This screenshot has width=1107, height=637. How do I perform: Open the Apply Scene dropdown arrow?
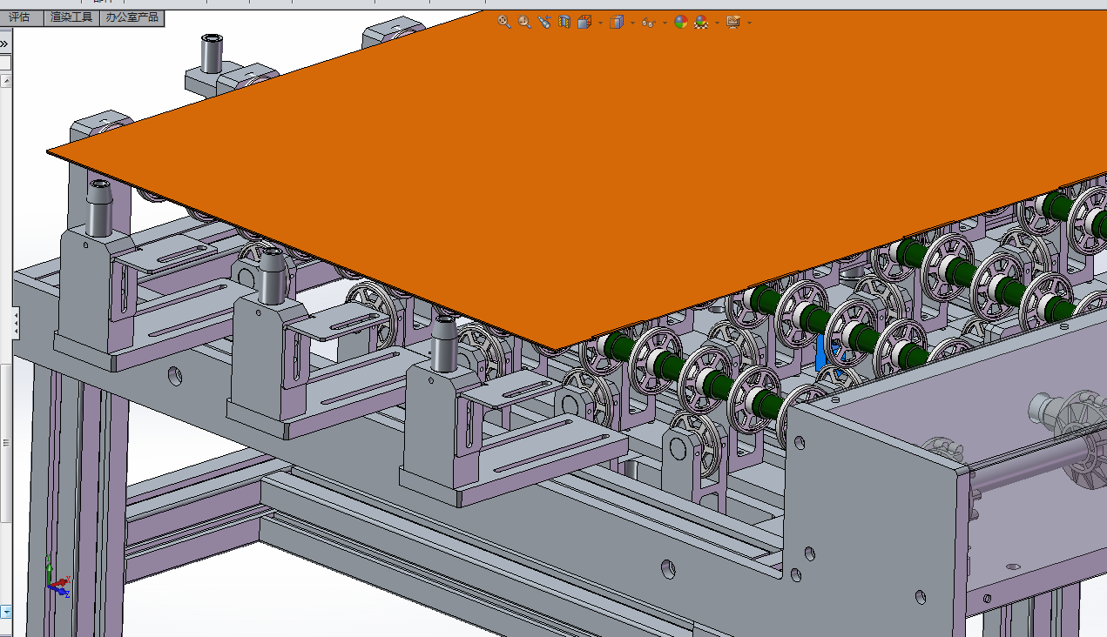(717, 23)
